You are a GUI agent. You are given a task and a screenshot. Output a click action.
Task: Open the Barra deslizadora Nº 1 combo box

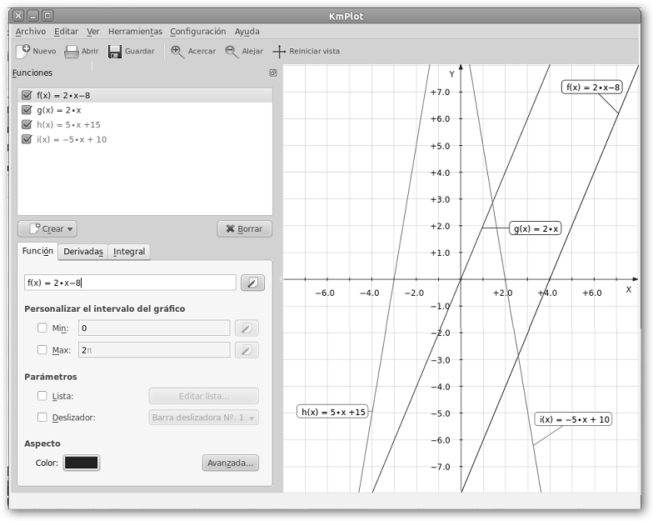point(204,418)
